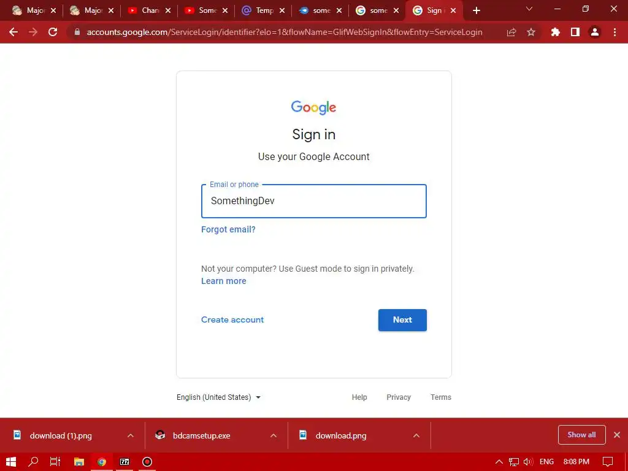
Task: Click the Next button
Action: [402, 320]
